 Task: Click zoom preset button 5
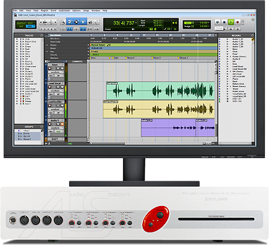point(55,29)
